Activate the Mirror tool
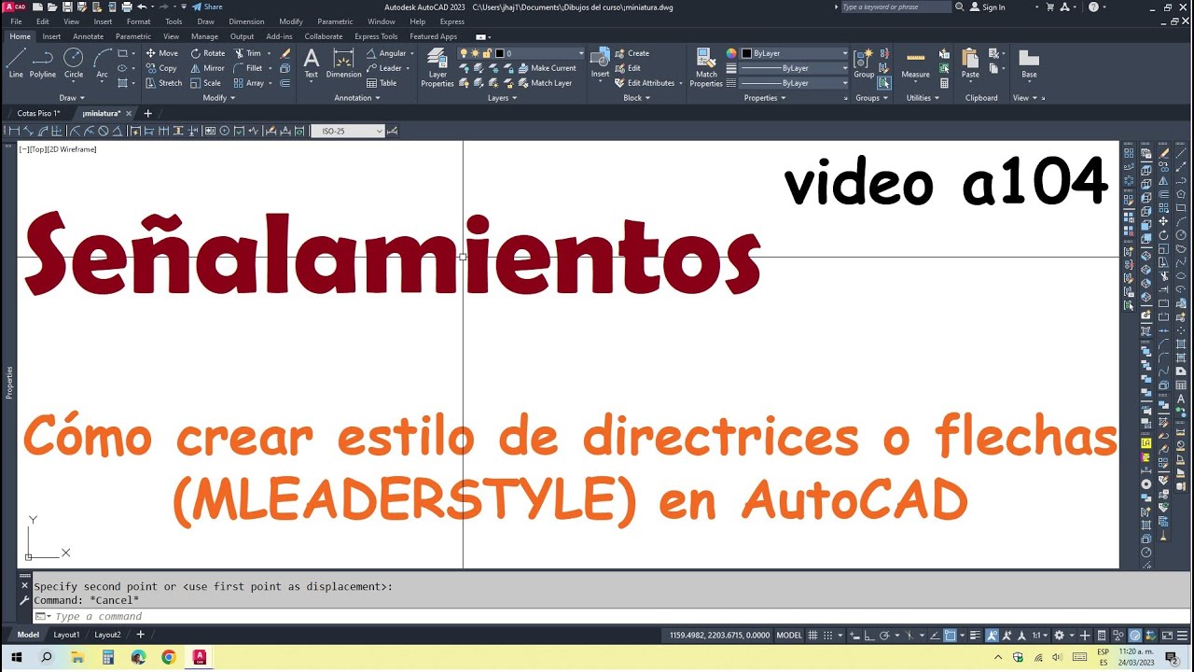This screenshot has height=672, width=1194. pos(208,68)
